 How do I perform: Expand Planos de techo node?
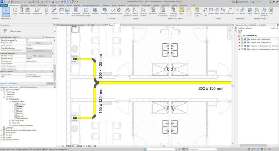[10, 121]
